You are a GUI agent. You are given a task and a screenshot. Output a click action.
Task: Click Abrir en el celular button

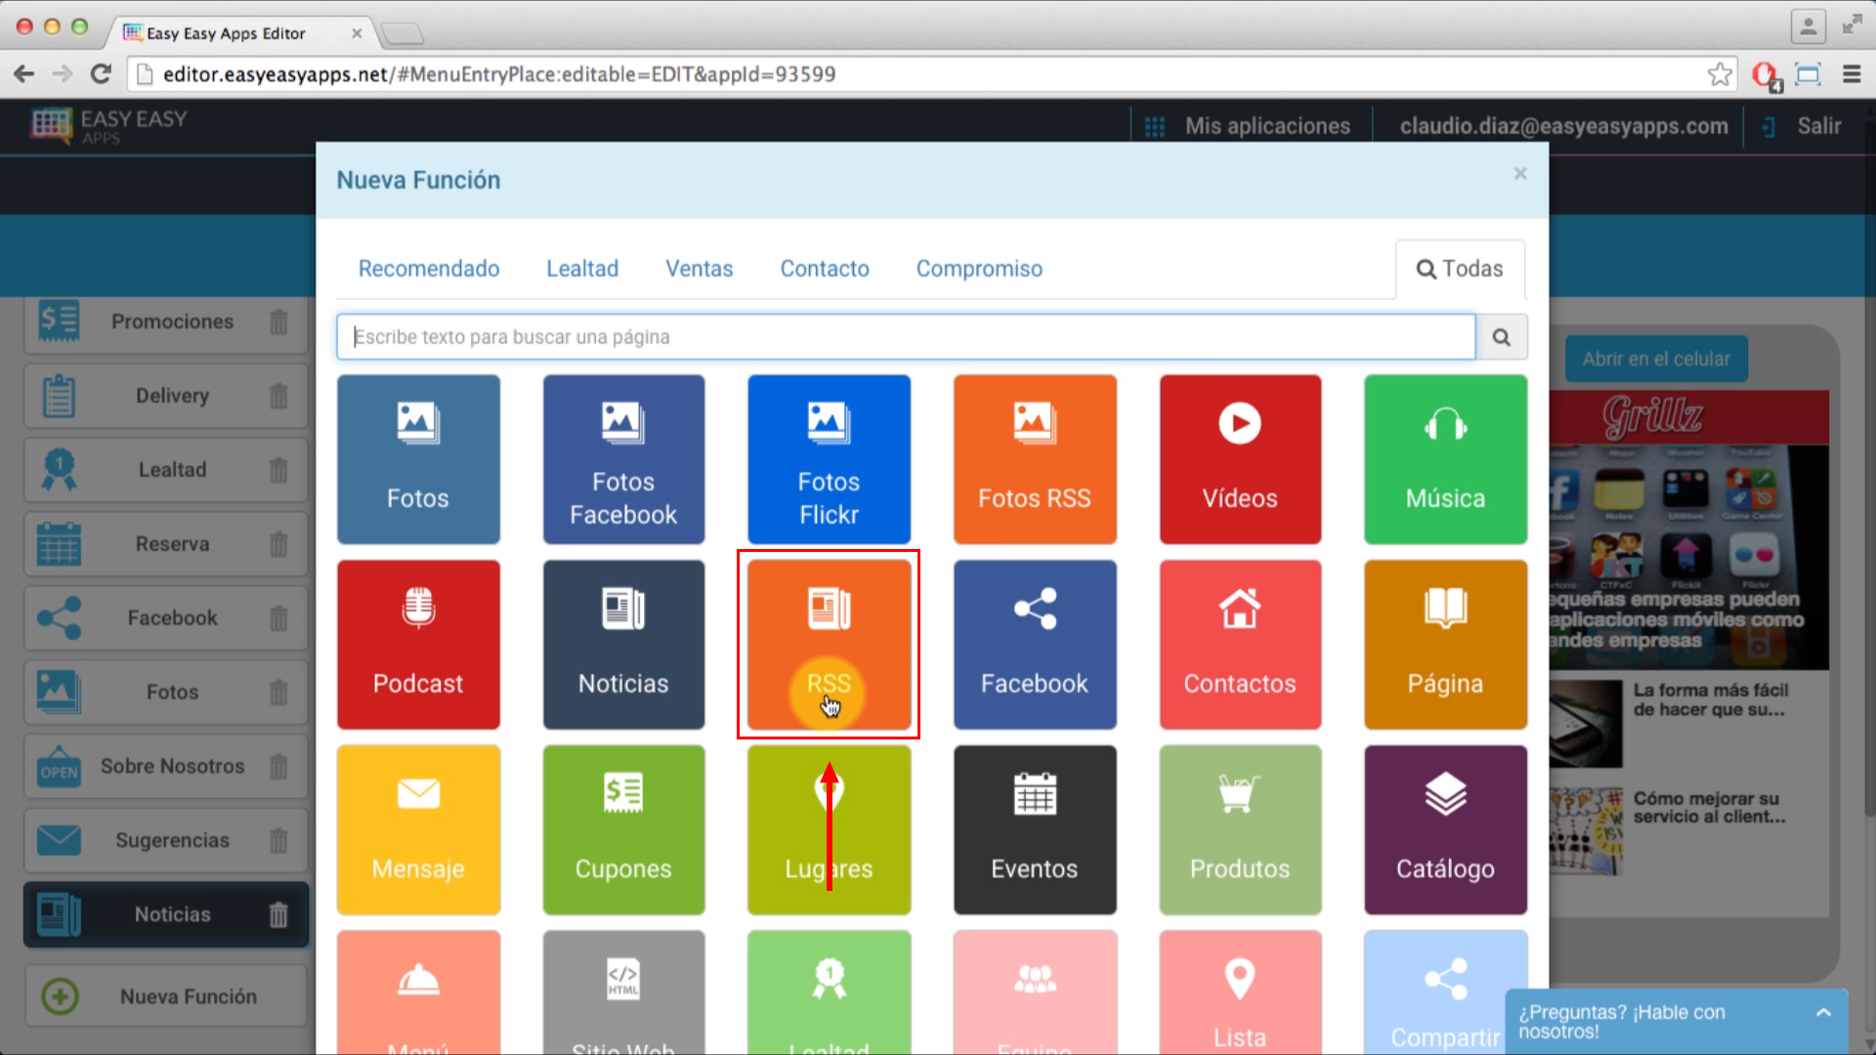[x=1656, y=359]
